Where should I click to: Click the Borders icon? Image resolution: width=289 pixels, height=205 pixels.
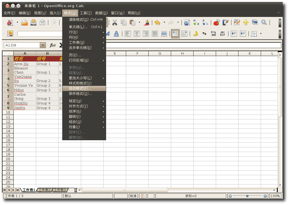pos(254,34)
